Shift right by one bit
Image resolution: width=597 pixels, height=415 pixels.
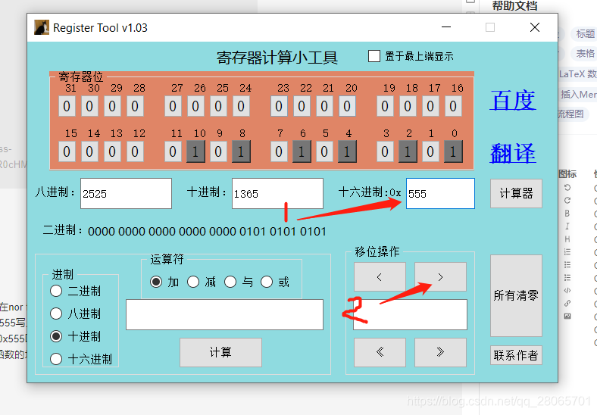click(440, 277)
